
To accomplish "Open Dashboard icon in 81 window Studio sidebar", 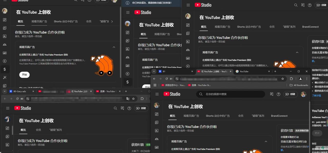I will click(157, 114).
